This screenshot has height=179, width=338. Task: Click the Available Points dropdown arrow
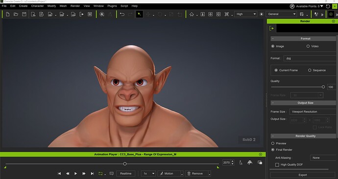[322, 6]
